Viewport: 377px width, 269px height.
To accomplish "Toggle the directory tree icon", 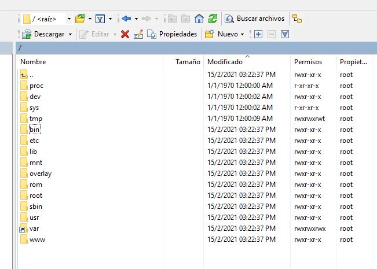I will pyautogui.click(x=297, y=19).
